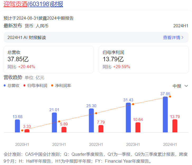Click the red 13.79 label above the bar
This screenshot has height=165, width=192.
point(175,116)
